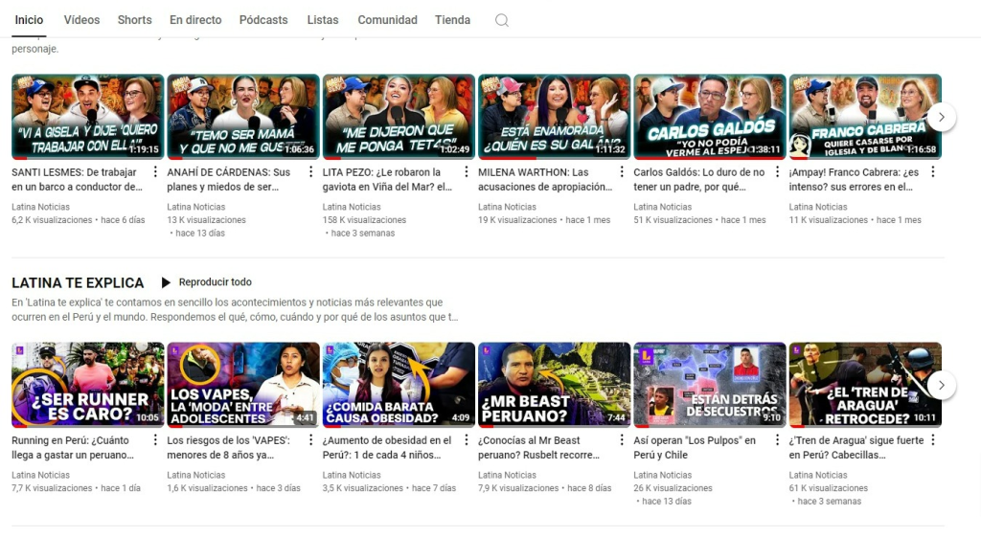Open three-dot menu for Running en Perú video
The height and width of the screenshot is (537, 981).
pos(155,440)
